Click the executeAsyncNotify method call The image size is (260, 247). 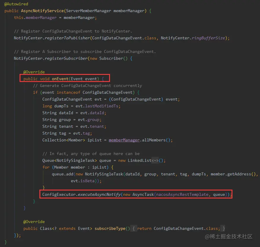pyautogui.click(x=99, y=195)
